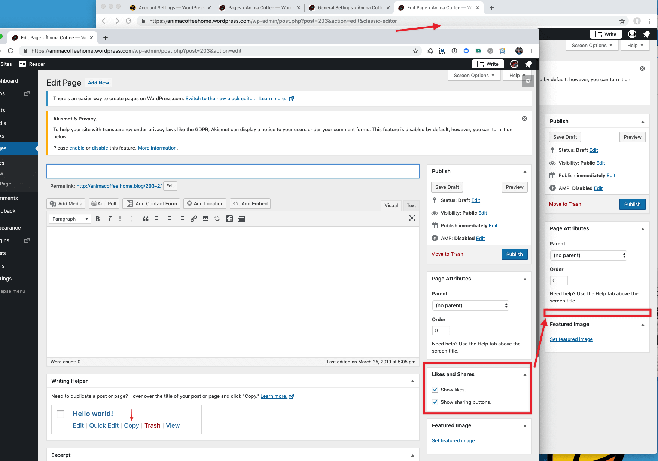Collapse the Writing Helper panel

pos(412,381)
